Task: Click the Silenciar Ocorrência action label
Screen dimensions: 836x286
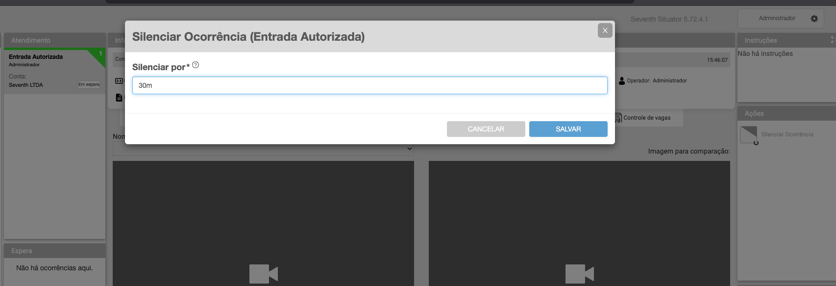Action: pos(787,134)
